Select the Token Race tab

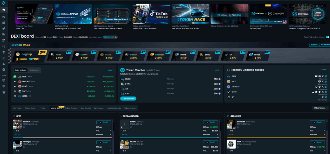point(30,108)
